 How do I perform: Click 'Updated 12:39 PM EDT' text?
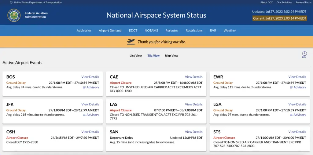coord(186,138)
